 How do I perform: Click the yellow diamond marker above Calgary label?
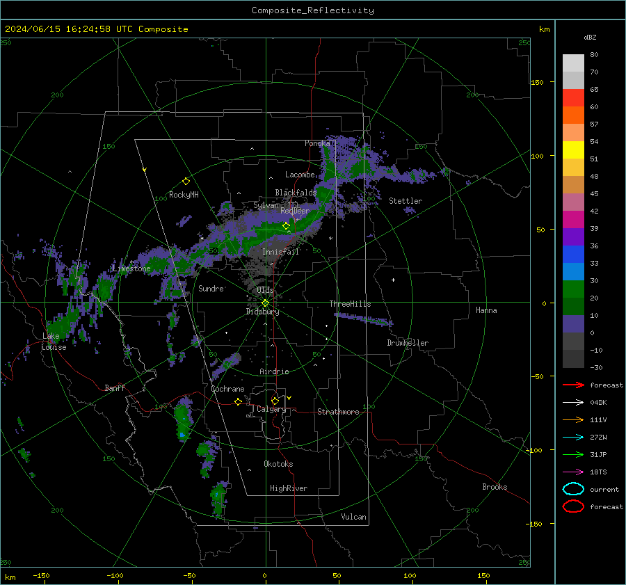click(275, 401)
